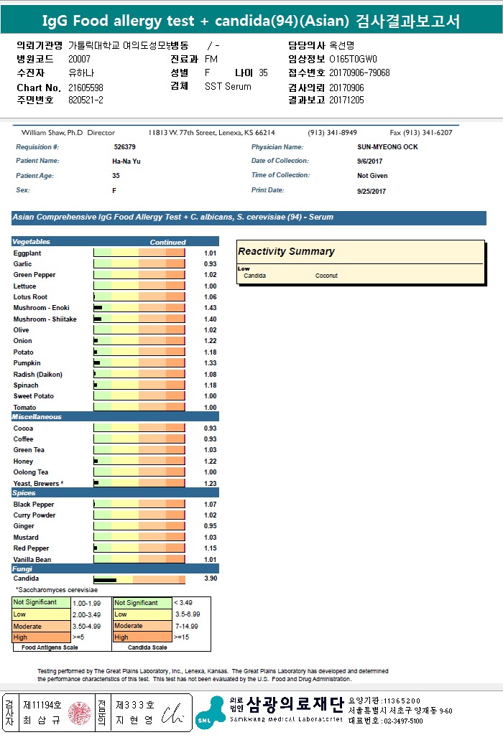This screenshot has width=503, height=740.
Task: Click the teal report title banner
Action: coord(251,22)
